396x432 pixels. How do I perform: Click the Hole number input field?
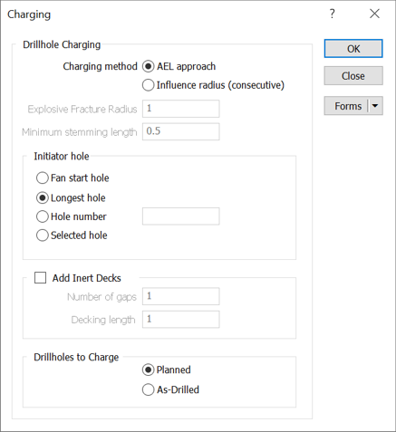pos(181,216)
